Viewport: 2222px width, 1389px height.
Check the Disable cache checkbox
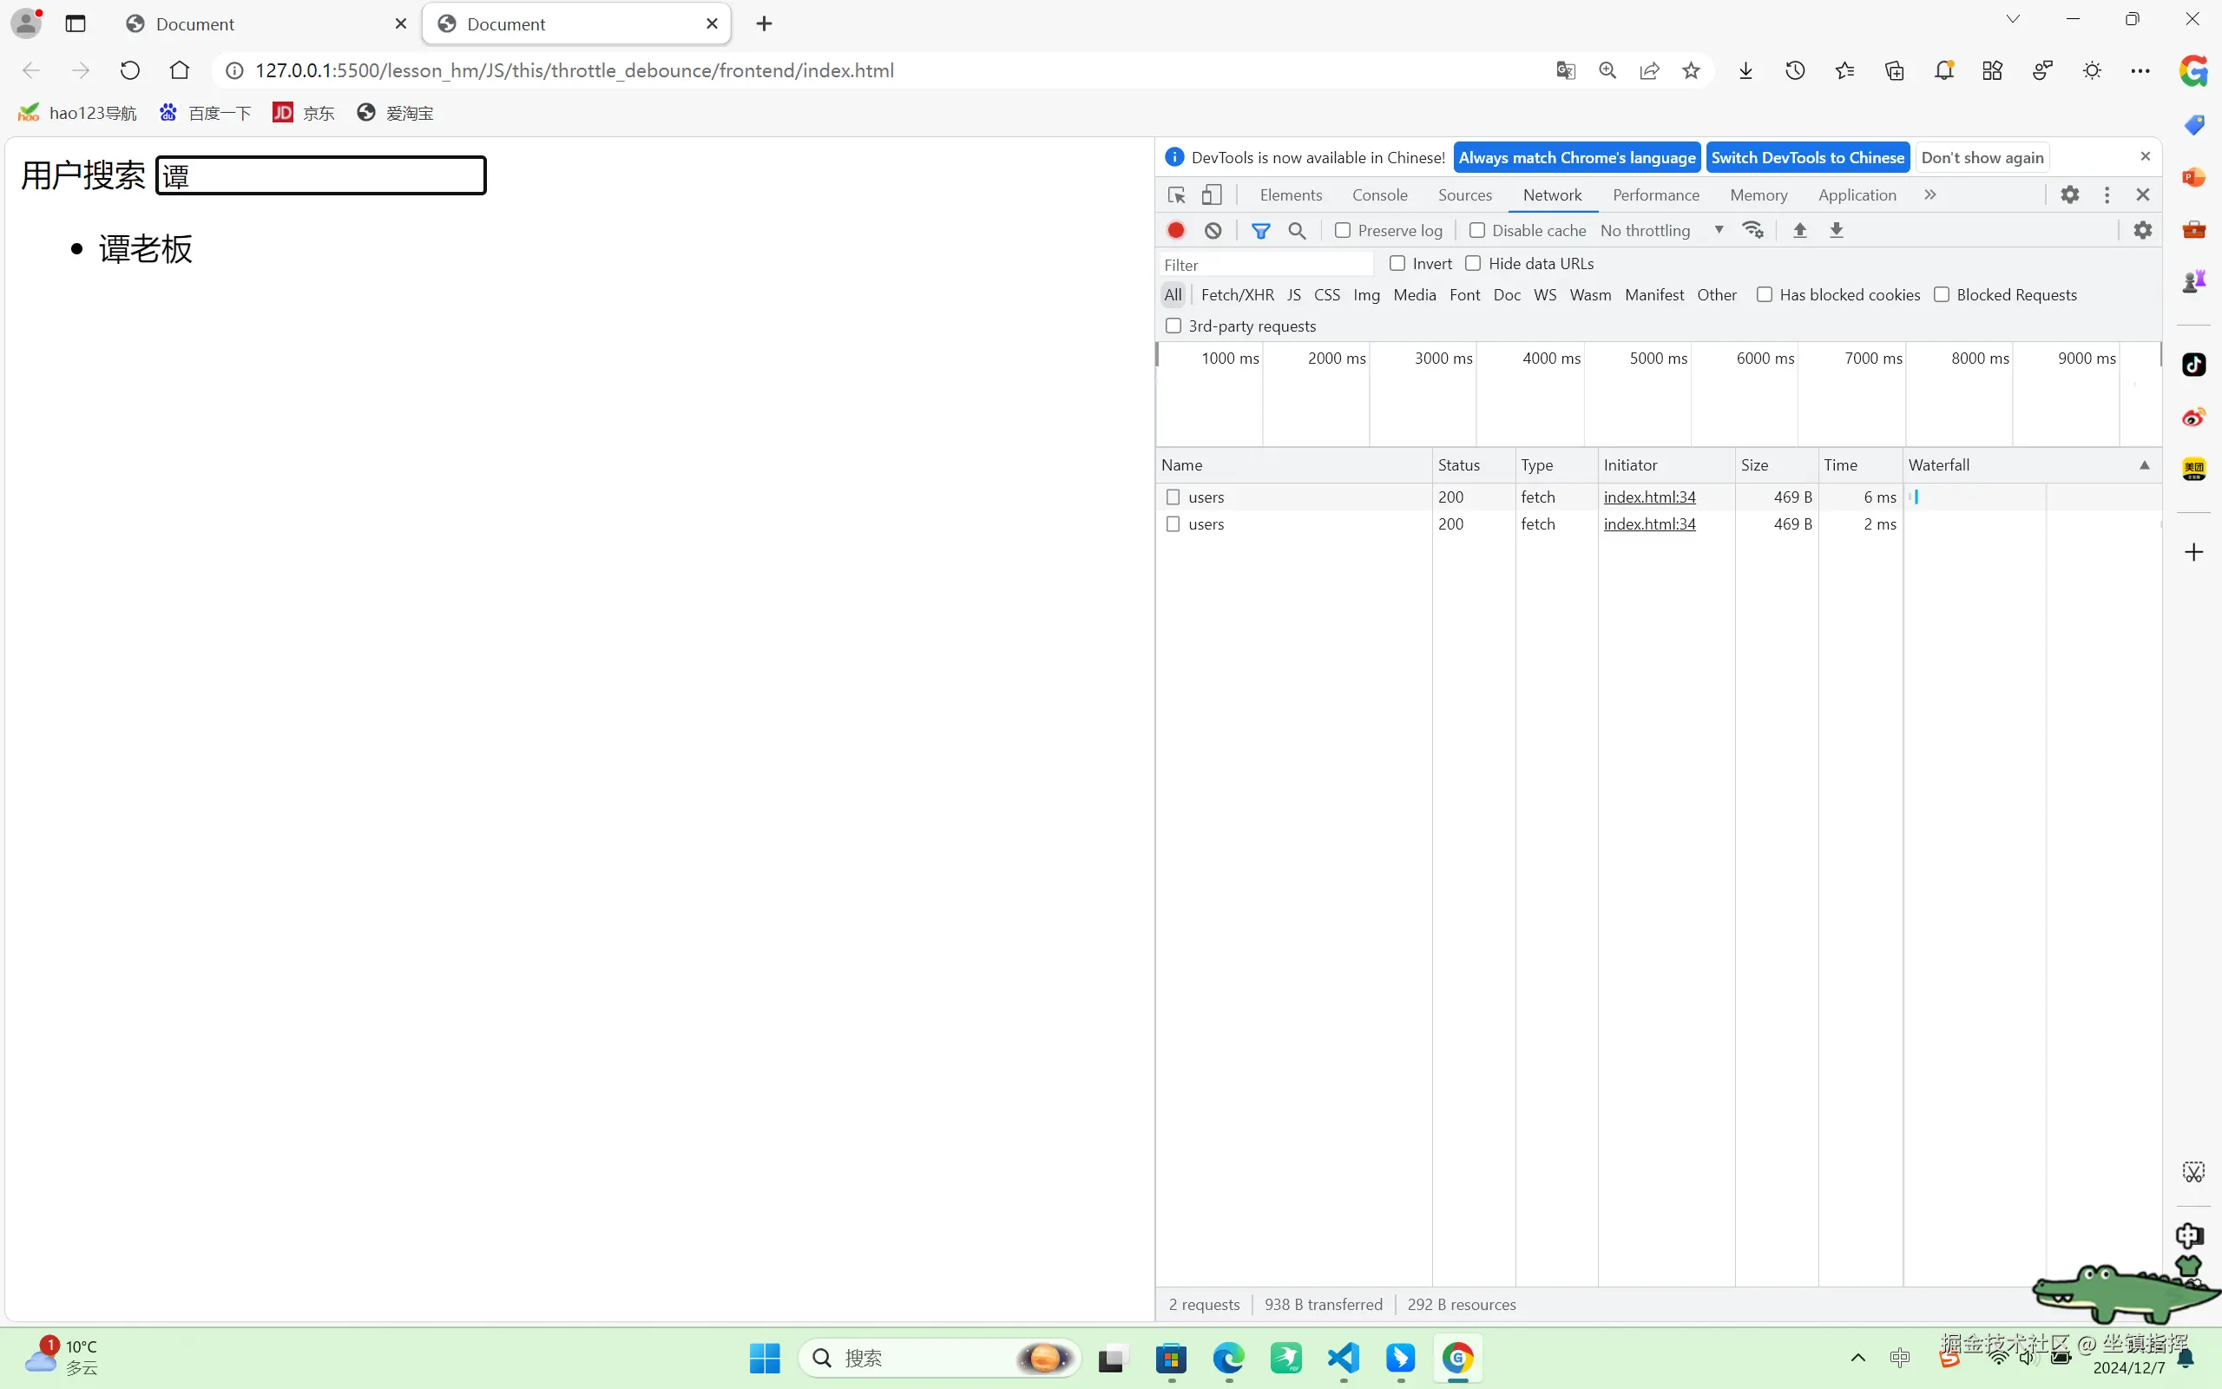pos(1476,231)
